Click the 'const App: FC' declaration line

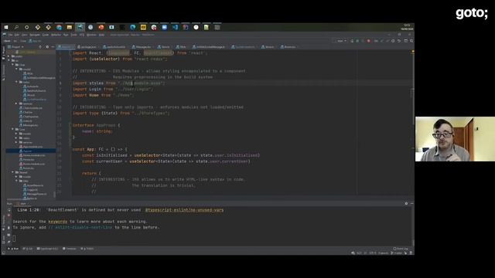pos(100,149)
